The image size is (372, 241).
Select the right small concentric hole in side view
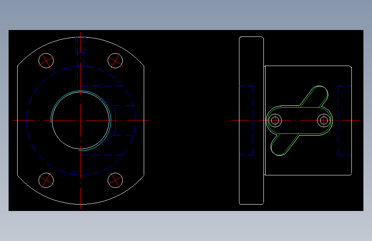(x=324, y=120)
